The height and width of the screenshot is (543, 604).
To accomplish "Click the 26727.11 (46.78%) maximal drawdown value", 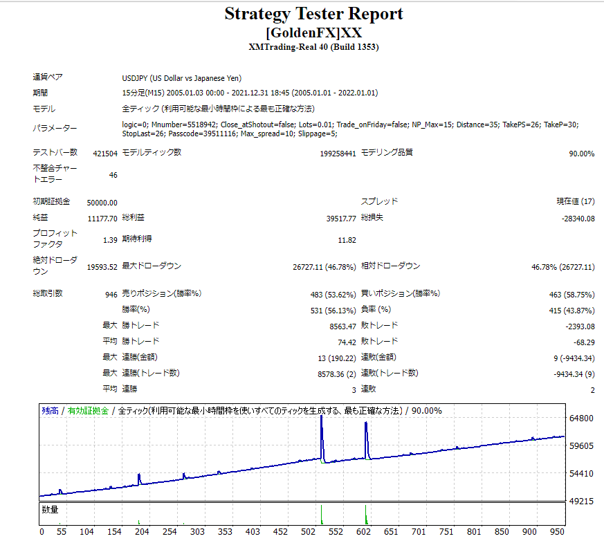I will click(324, 267).
